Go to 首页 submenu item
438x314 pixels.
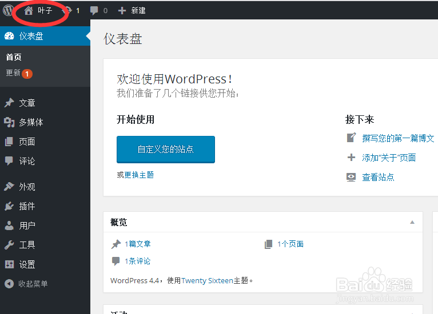(14, 57)
